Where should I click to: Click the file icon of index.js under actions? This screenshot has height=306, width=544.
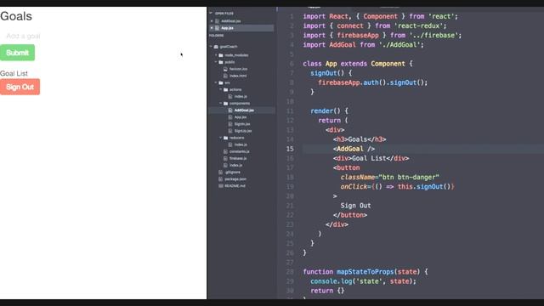(230, 96)
